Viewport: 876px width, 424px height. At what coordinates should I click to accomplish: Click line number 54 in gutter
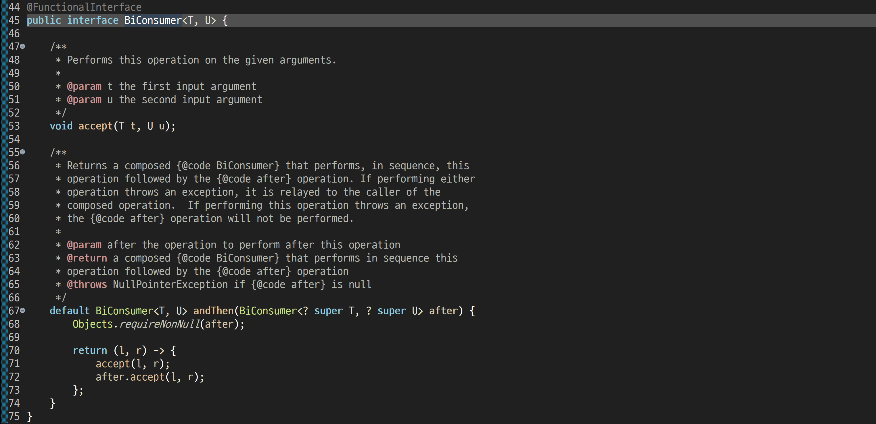(x=14, y=139)
